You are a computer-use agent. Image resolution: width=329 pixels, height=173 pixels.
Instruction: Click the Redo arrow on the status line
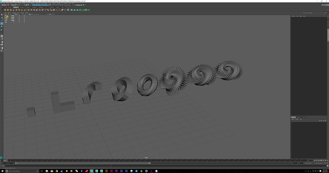(19, 5)
